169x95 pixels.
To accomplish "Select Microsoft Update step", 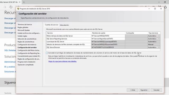I will pos(24,30).
